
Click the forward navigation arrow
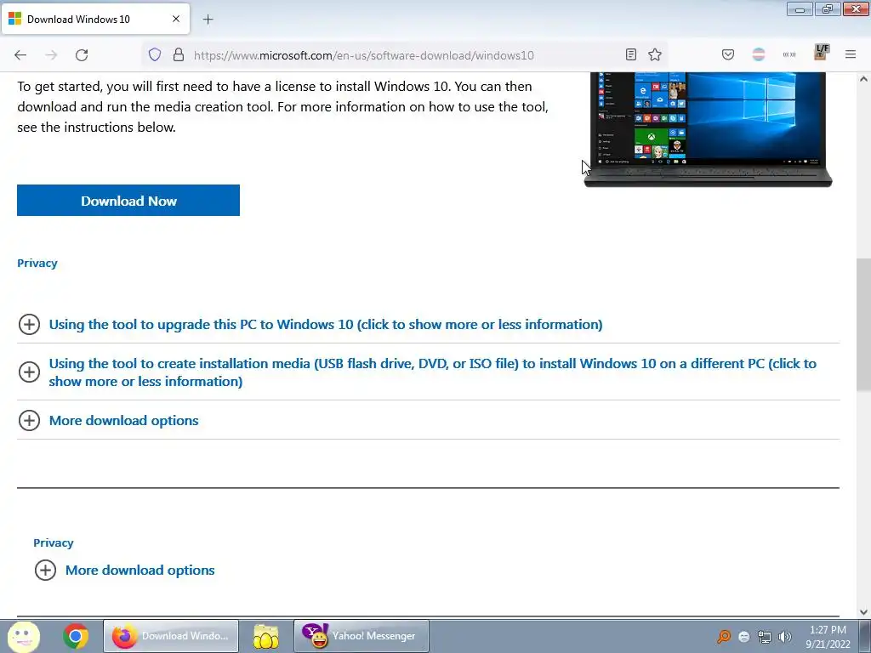click(51, 55)
